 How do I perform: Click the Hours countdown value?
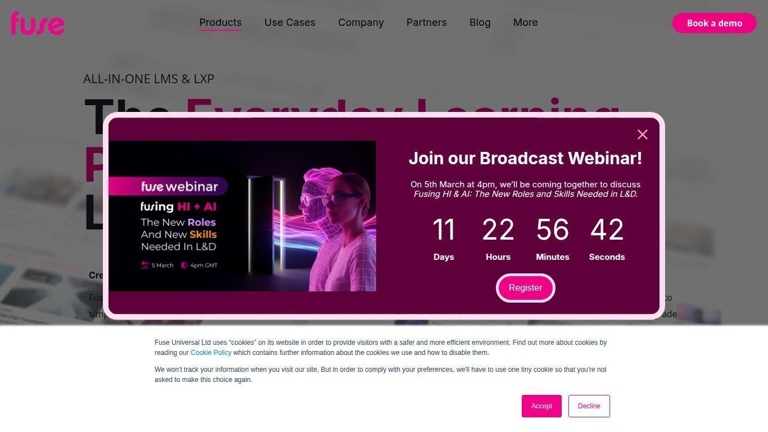pyautogui.click(x=498, y=229)
